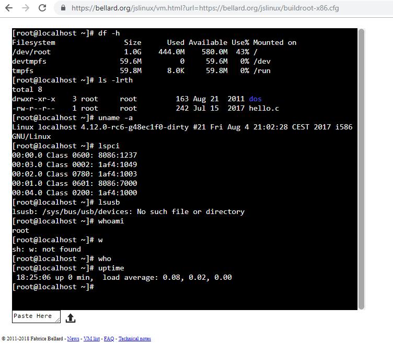393x344 pixels.
Task: Click the 'ls -lrth' command text
Action: tap(115, 80)
